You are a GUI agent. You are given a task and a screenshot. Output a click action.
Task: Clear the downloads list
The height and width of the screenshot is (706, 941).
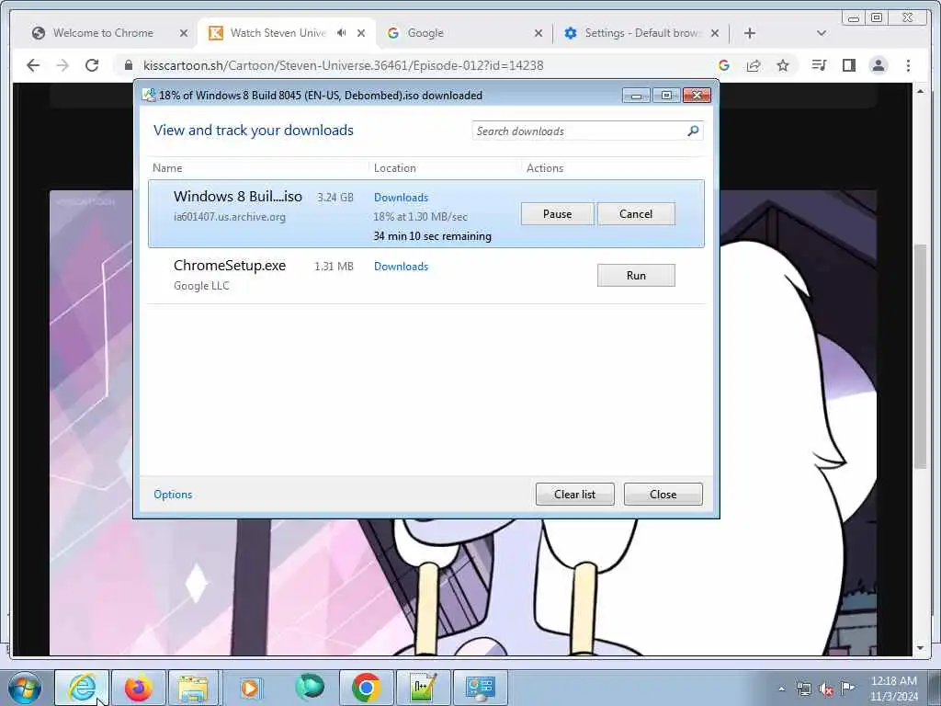[574, 494]
